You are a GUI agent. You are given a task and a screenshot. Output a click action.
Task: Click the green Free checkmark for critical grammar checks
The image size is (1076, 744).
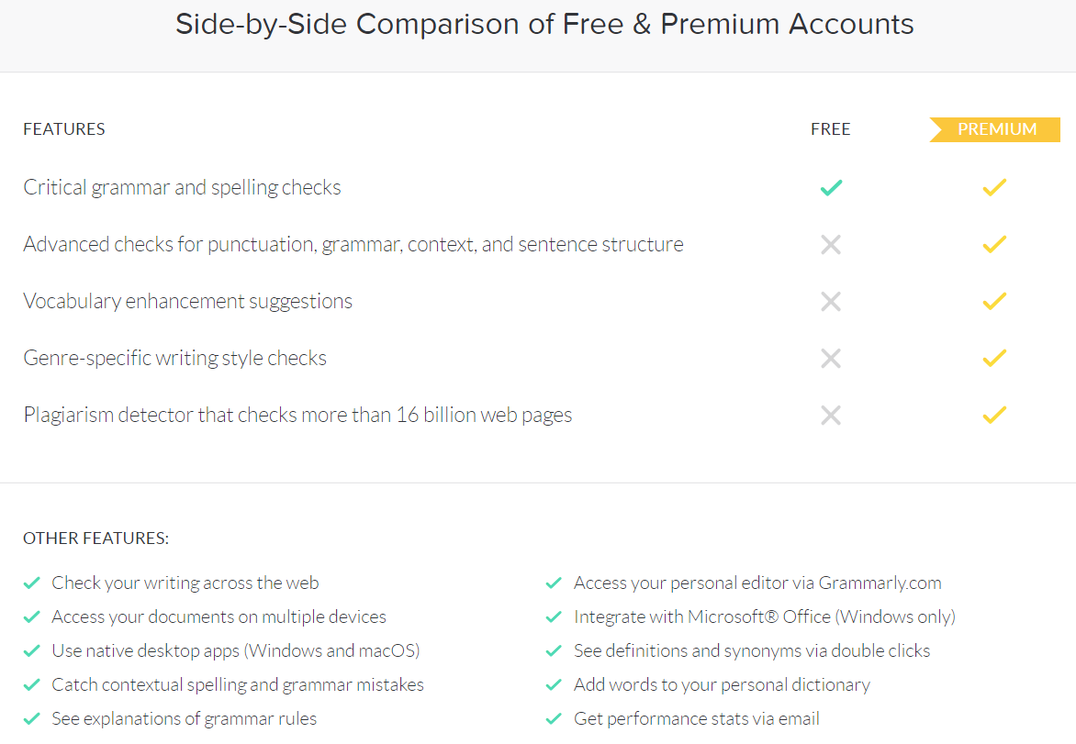coord(831,187)
